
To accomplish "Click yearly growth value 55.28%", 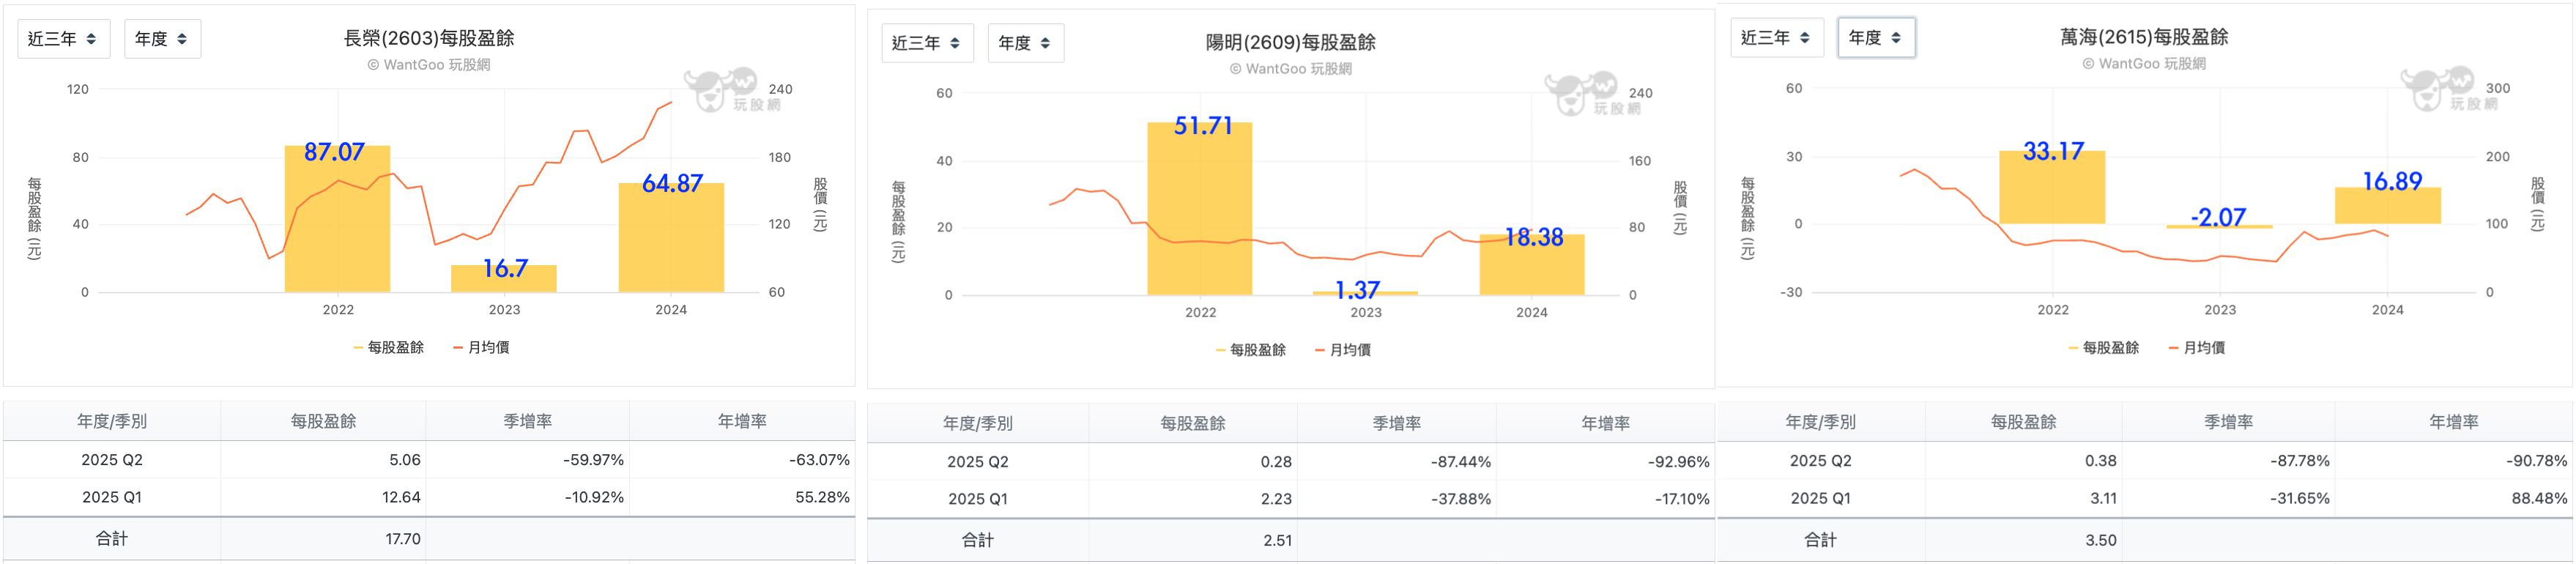I will tap(822, 497).
